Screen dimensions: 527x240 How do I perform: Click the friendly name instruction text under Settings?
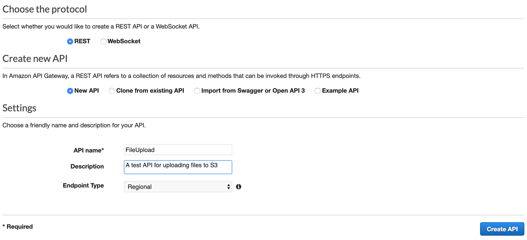click(x=74, y=125)
